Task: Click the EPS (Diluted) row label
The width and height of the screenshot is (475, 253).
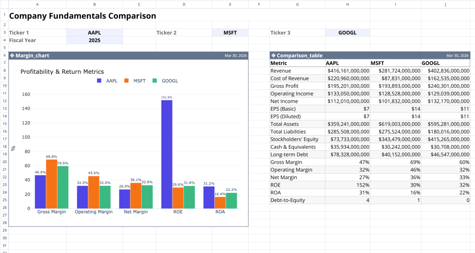Action: pos(285,116)
